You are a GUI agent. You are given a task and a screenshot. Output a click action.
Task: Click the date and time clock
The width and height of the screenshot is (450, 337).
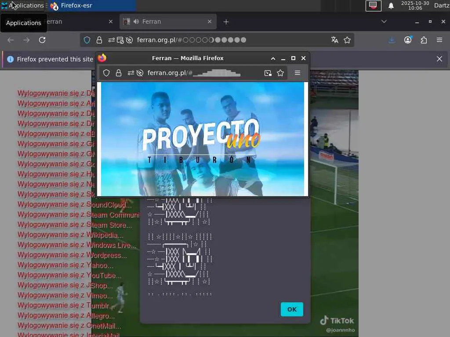[415, 5]
